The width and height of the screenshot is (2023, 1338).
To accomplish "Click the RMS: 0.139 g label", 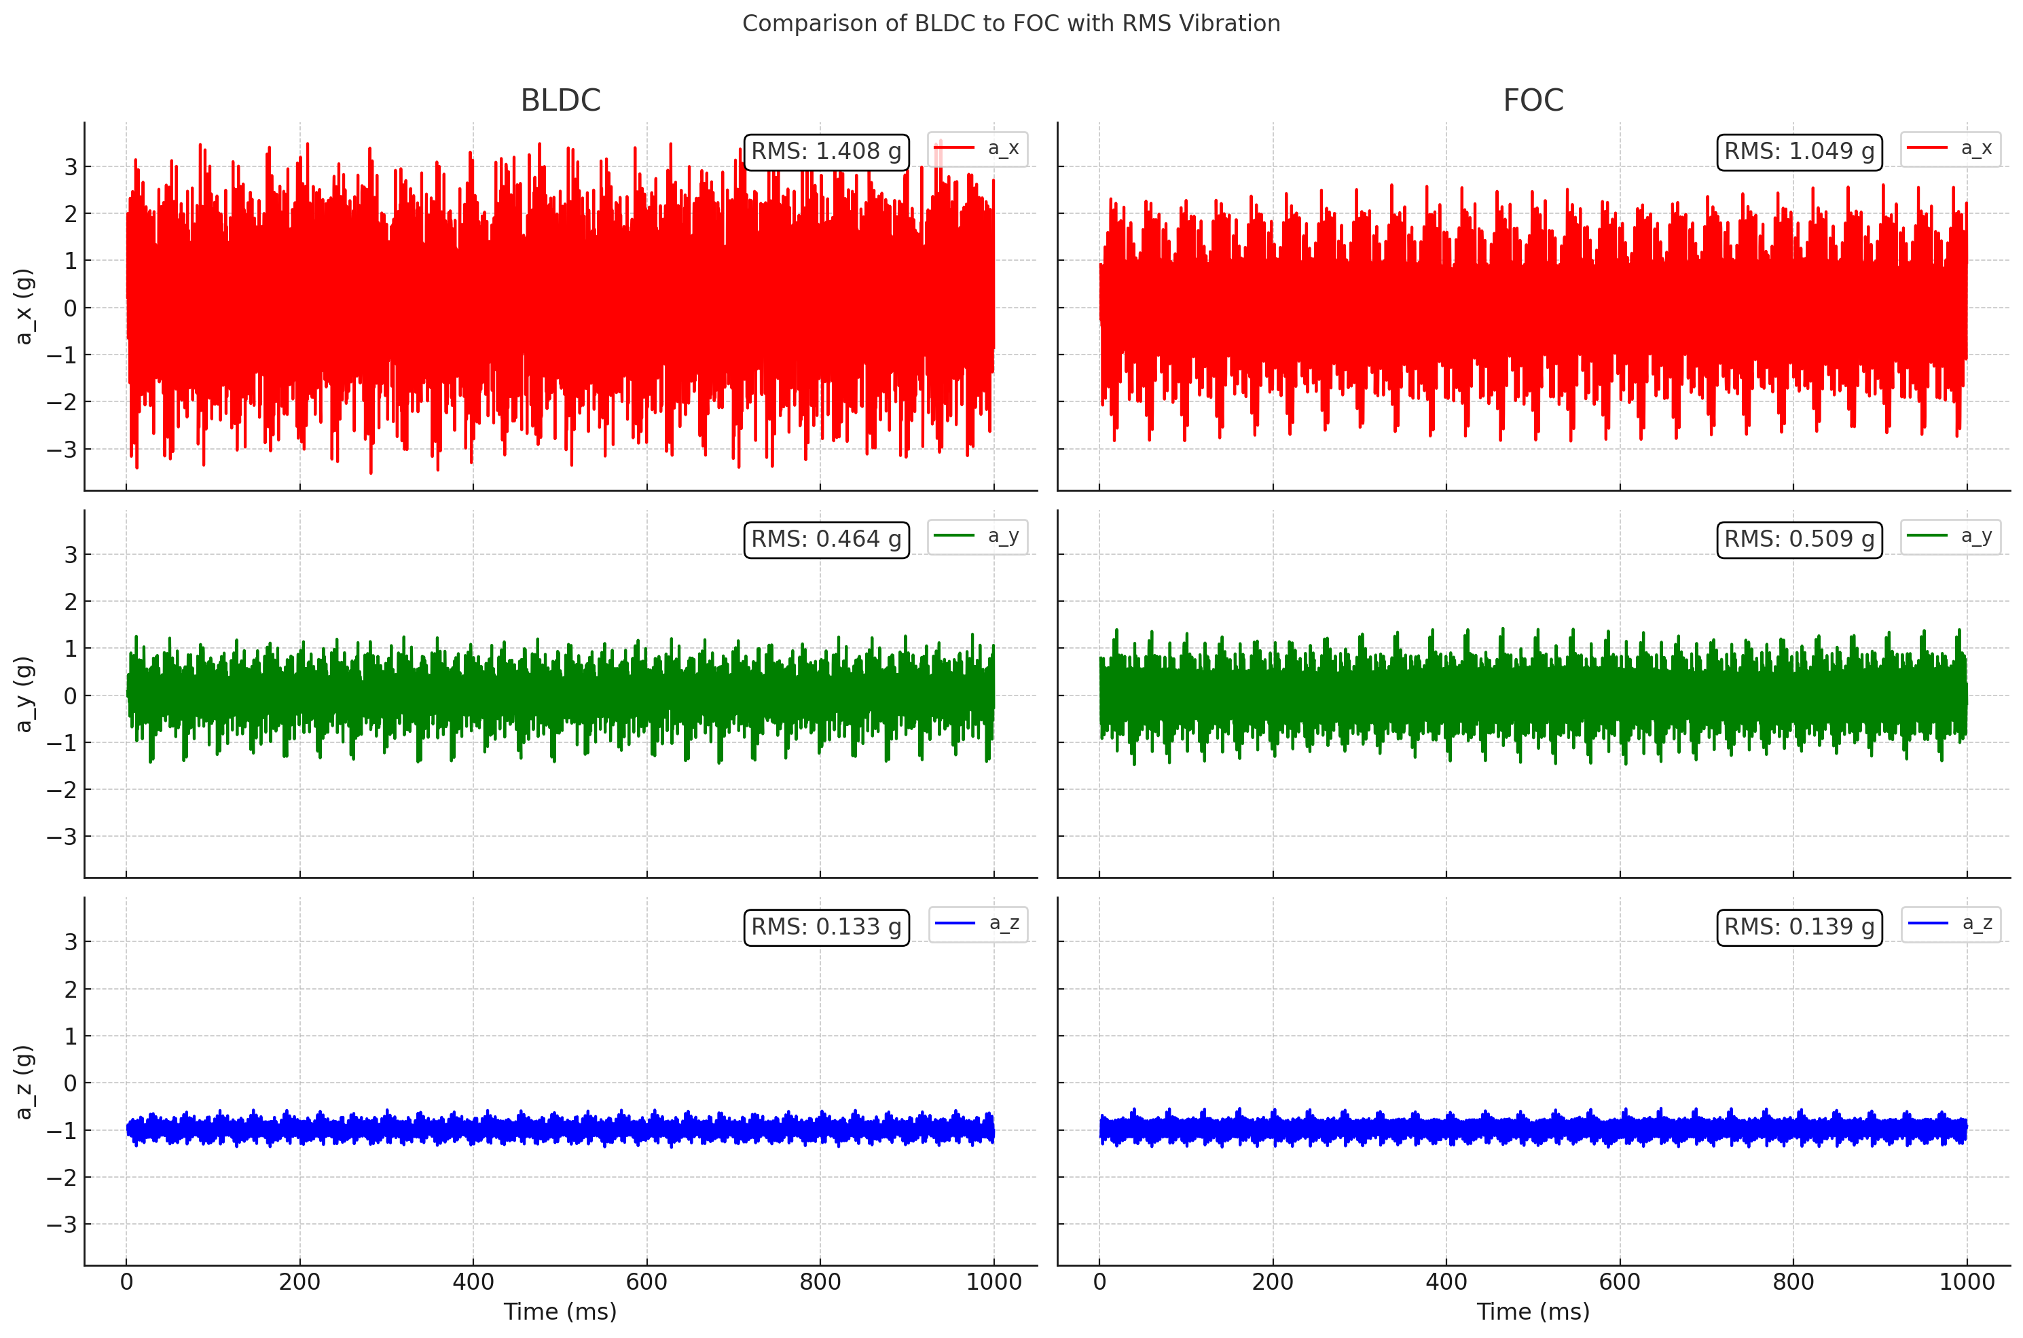I will 1800,926.
